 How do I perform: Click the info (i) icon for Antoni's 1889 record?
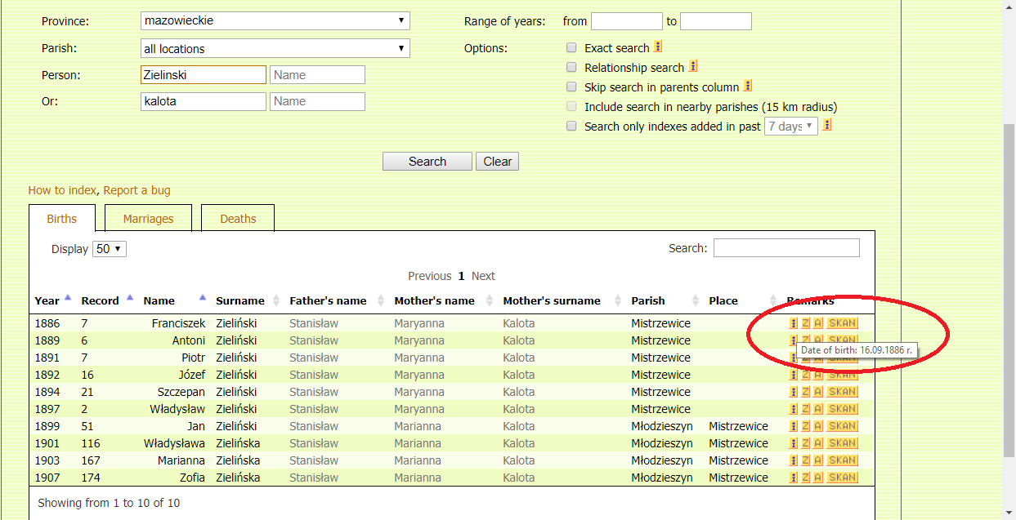792,340
